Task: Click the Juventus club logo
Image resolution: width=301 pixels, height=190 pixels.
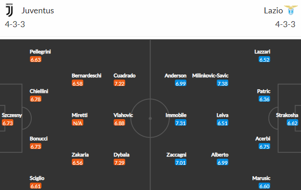Action: pyautogui.click(x=9, y=10)
